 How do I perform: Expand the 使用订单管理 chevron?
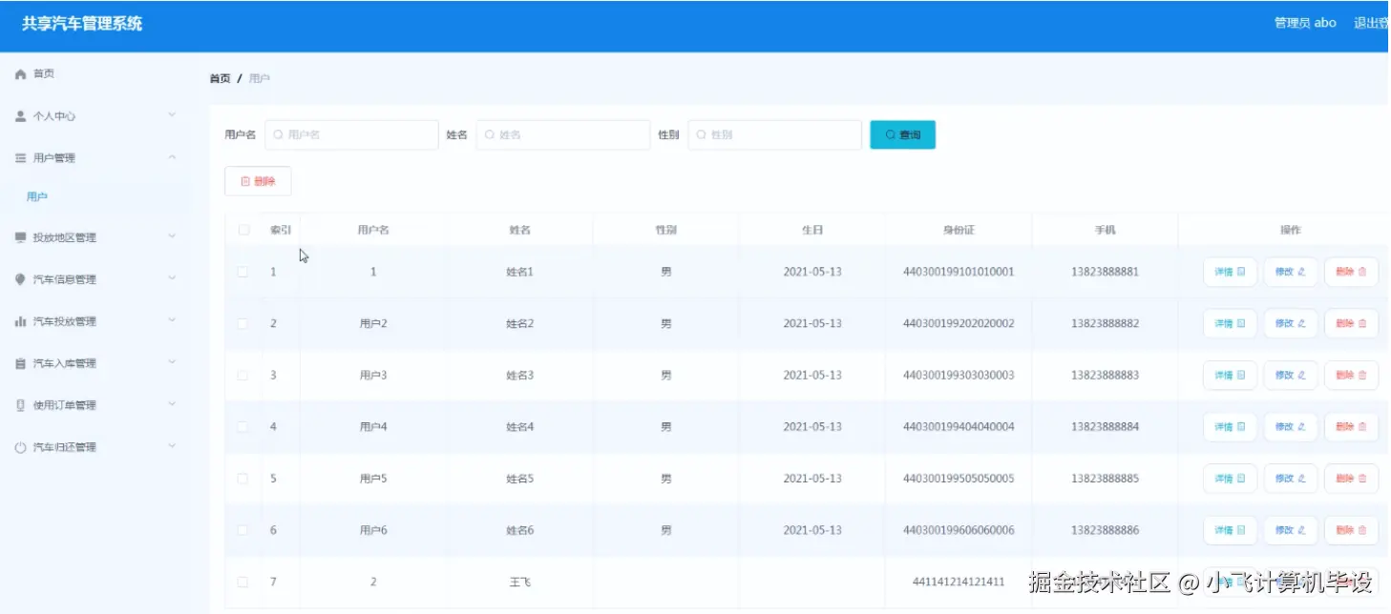[x=172, y=404]
